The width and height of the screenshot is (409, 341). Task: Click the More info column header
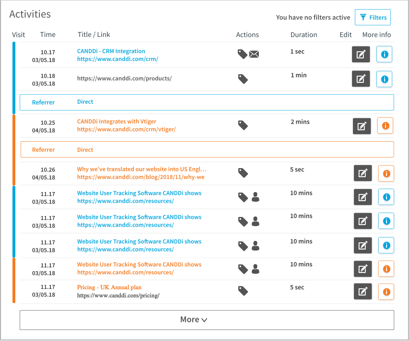[x=376, y=34]
